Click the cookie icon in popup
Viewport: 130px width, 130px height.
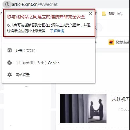(x=10, y=63)
